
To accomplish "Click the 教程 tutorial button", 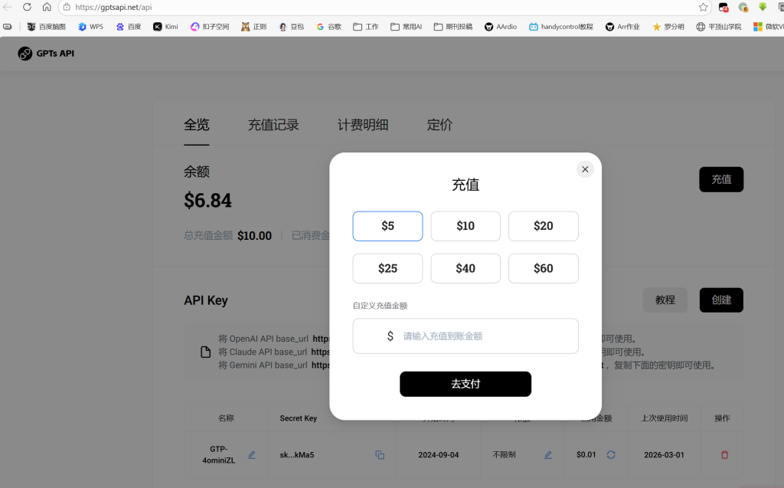I will (665, 300).
